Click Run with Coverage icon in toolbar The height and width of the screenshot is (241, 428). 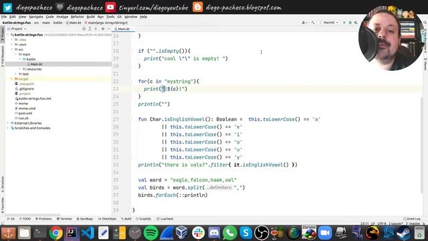[356, 23]
